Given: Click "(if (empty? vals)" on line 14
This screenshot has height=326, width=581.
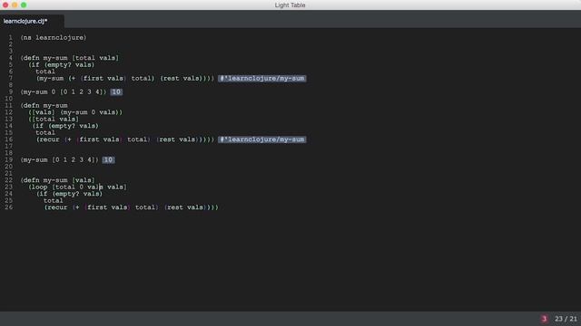Looking at the screenshot, I should pyautogui.click(x=65, y=126).
